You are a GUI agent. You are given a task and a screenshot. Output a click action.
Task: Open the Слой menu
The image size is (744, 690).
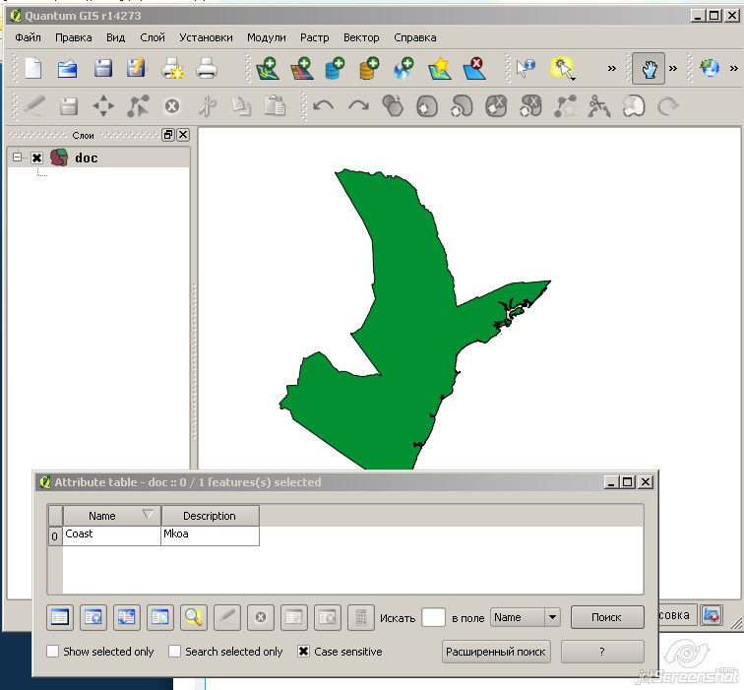point(153,37)
